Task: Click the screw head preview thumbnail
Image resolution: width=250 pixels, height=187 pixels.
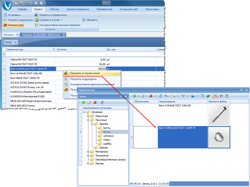Action: (x=219, y=137)
